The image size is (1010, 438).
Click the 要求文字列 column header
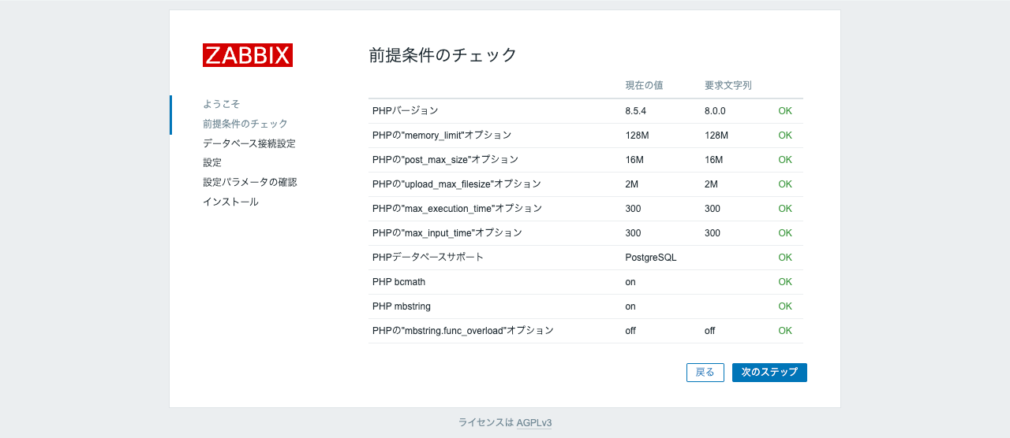(728, 85)
